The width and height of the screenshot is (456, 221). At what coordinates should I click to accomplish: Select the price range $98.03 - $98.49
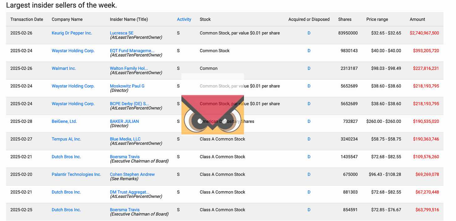[386, 68]
